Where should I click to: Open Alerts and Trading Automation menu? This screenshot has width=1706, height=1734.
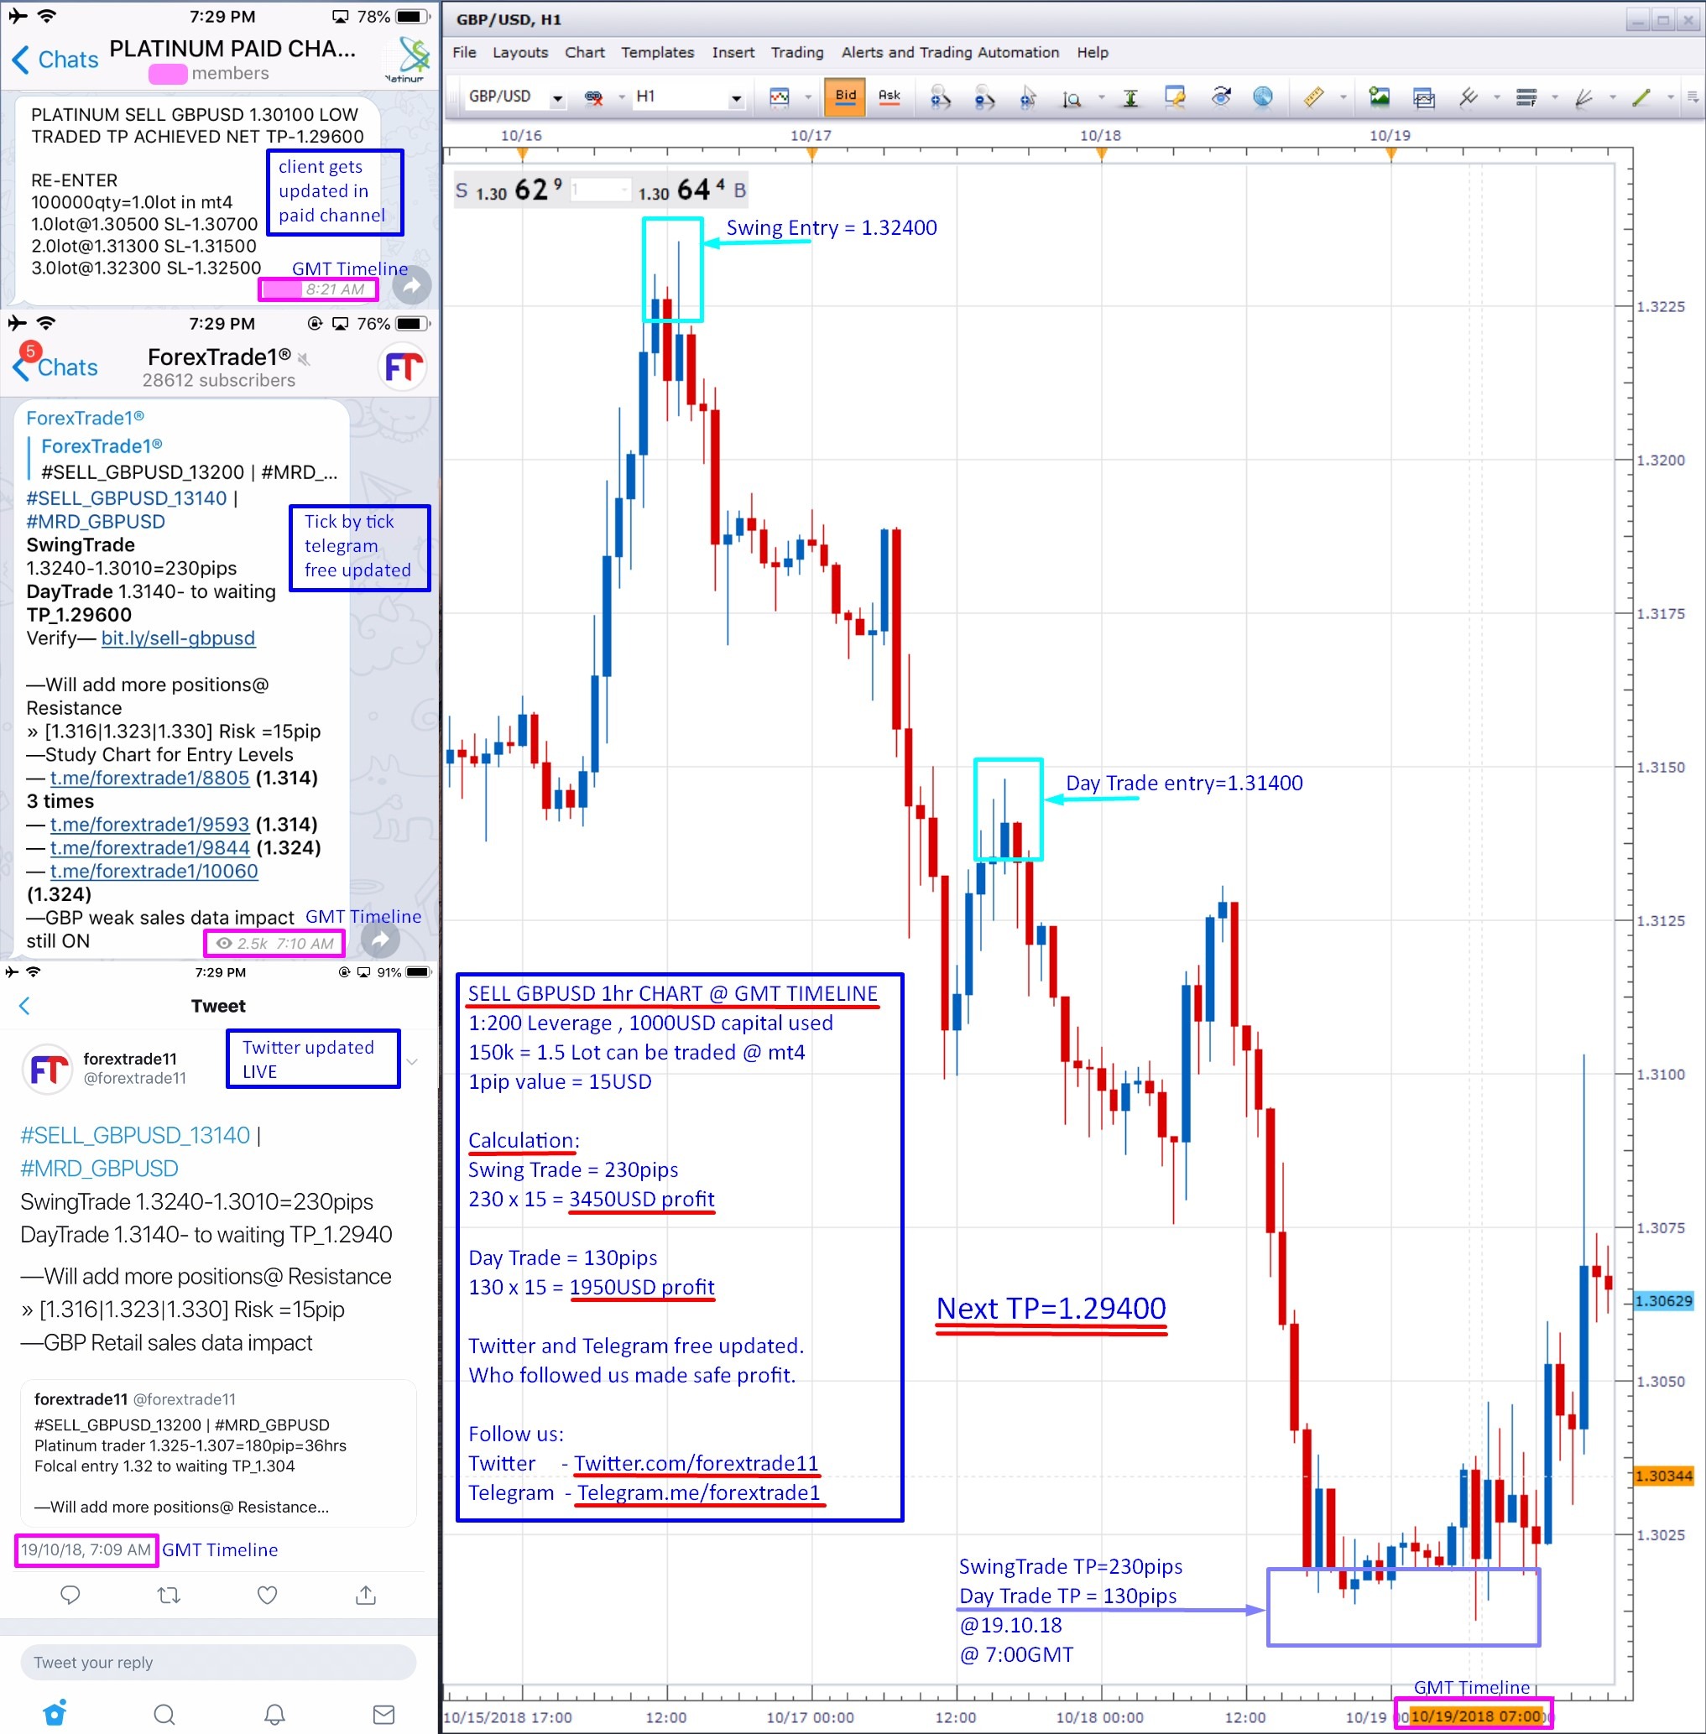(950, 53)
